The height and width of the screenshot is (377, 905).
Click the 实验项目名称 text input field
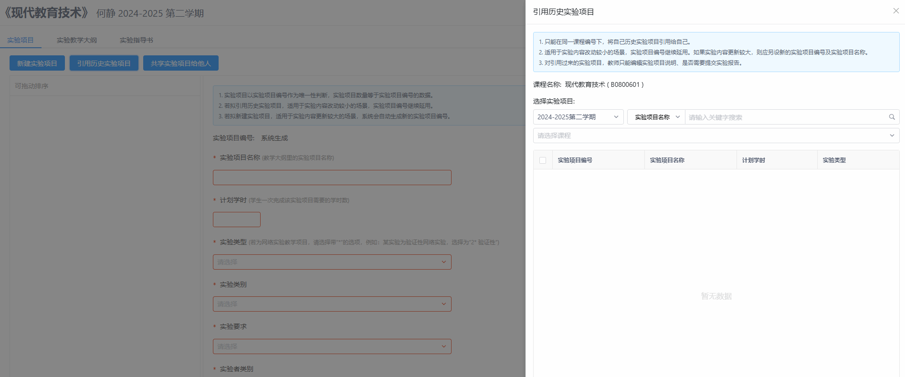[x=332, y=178]
